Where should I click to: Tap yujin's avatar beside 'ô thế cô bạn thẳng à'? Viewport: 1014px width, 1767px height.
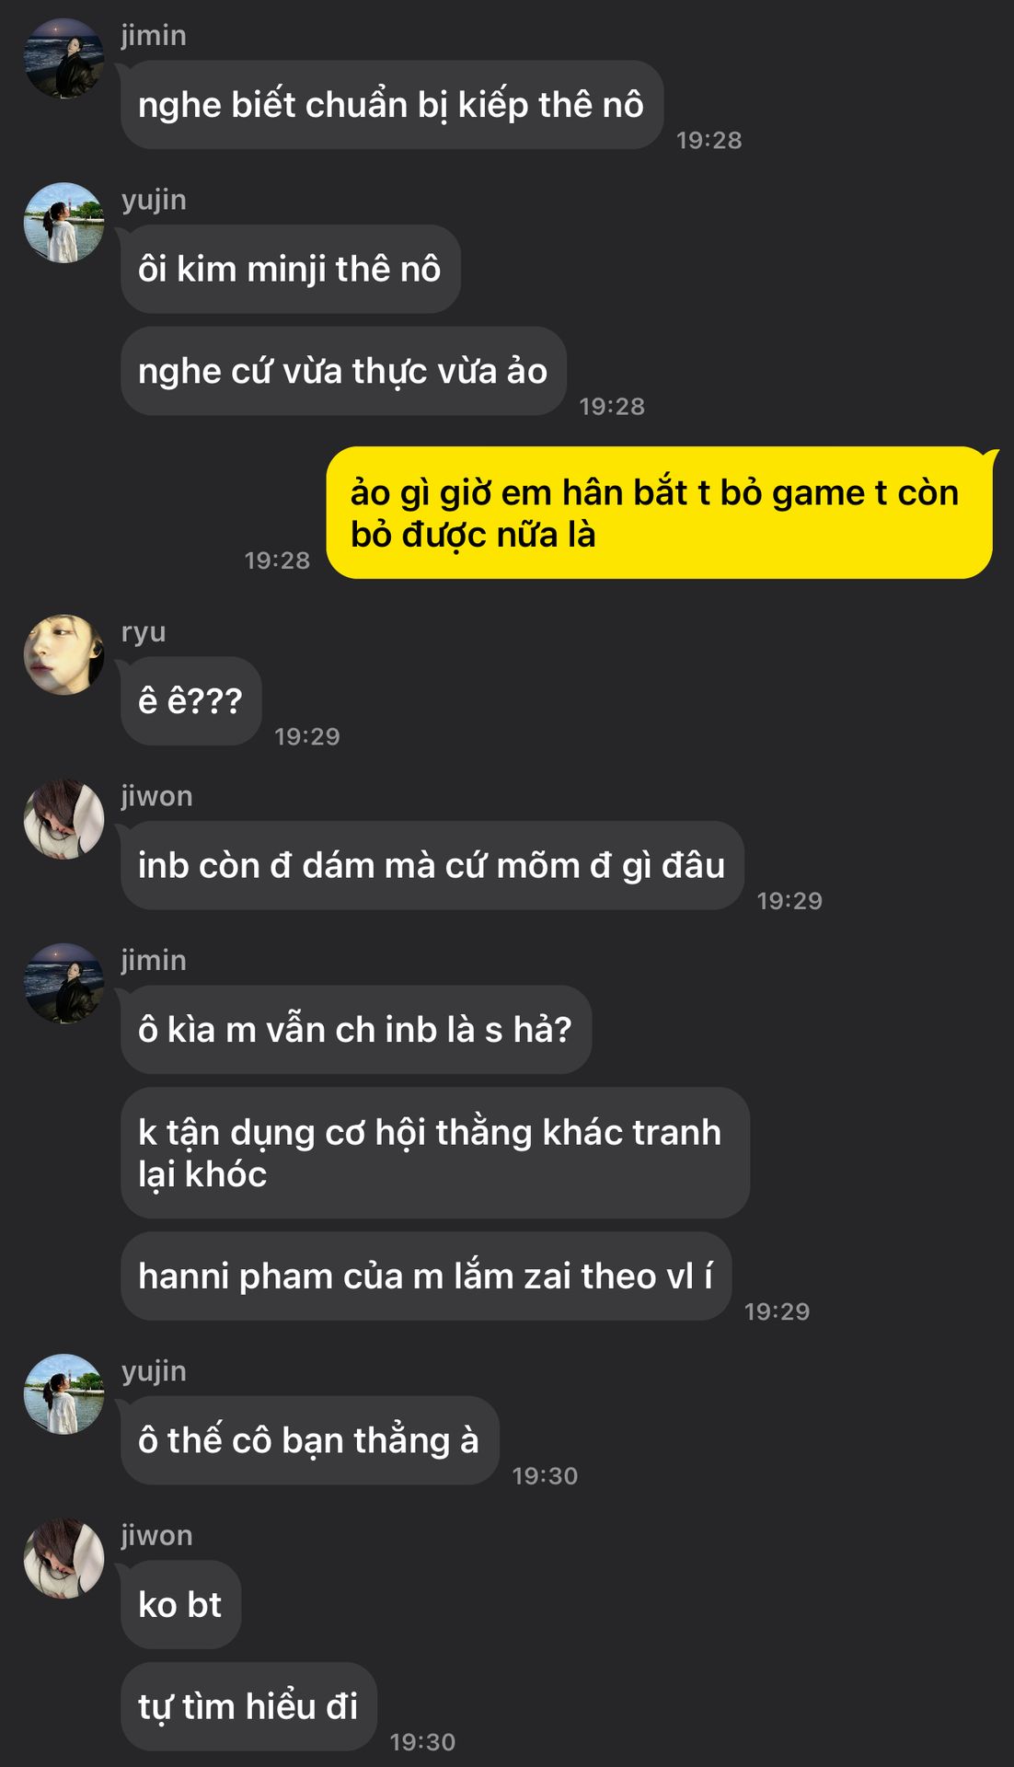point(63,1393)
